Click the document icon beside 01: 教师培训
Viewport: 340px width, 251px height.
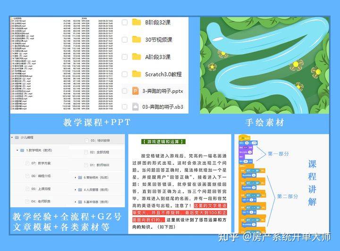tap(86, 165)
